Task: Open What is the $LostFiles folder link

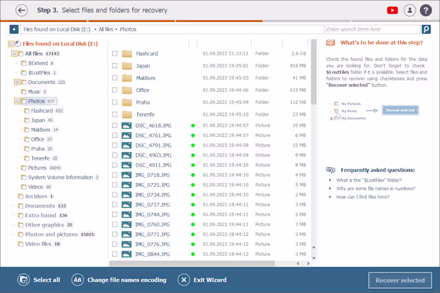Action: [x=369, y=180]
